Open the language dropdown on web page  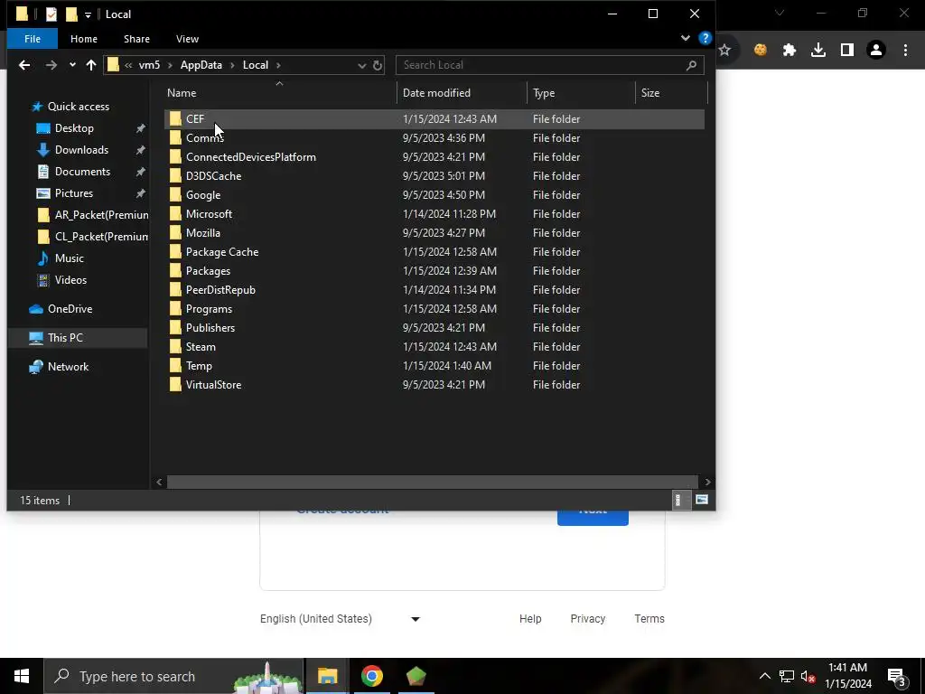(341, 619)
